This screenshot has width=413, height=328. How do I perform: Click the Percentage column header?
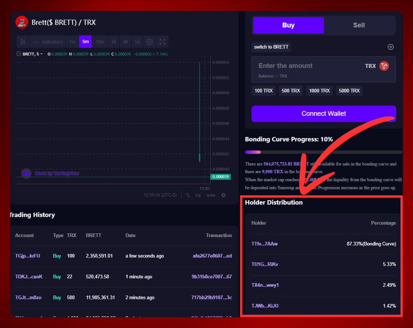[383, 223]
